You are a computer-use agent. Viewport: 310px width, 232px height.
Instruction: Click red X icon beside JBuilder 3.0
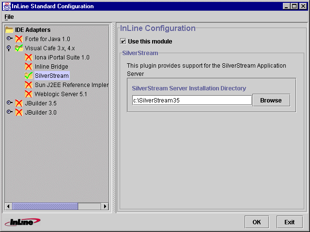tap(19, 113)
